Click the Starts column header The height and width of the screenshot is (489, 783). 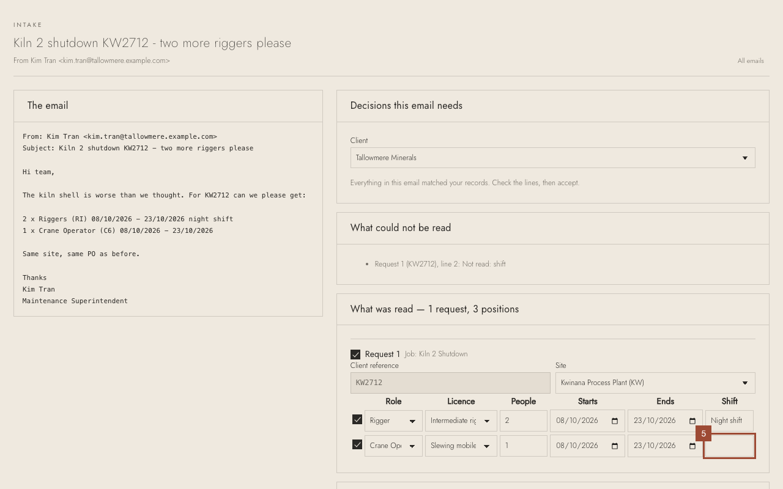tap(588, 402)
